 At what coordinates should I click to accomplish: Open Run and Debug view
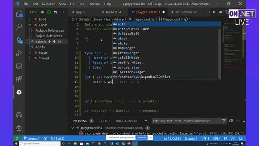(x=19, y=53)
